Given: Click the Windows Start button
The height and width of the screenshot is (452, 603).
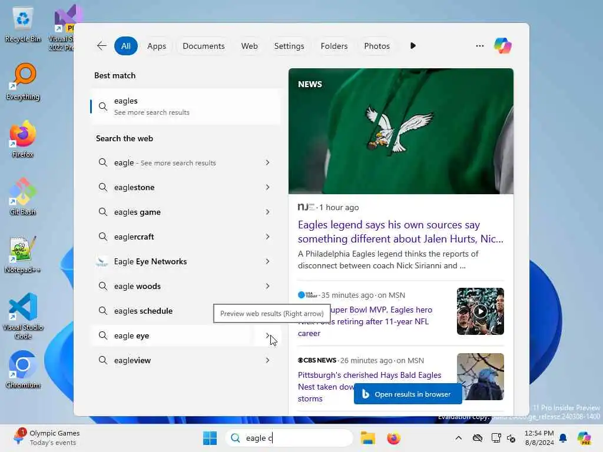Looking at the screenshot, I should coord(210,438).
